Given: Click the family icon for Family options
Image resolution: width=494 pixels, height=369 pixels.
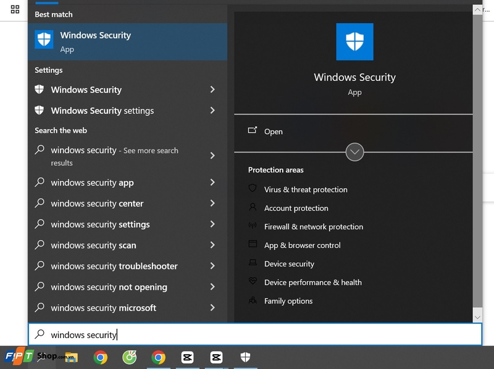Looking at the screenshot, I should point(253,300).
